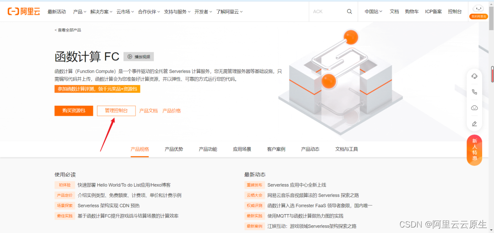Click the search magnifier icon
Viewport: 494px width, 233px height.
349,11
